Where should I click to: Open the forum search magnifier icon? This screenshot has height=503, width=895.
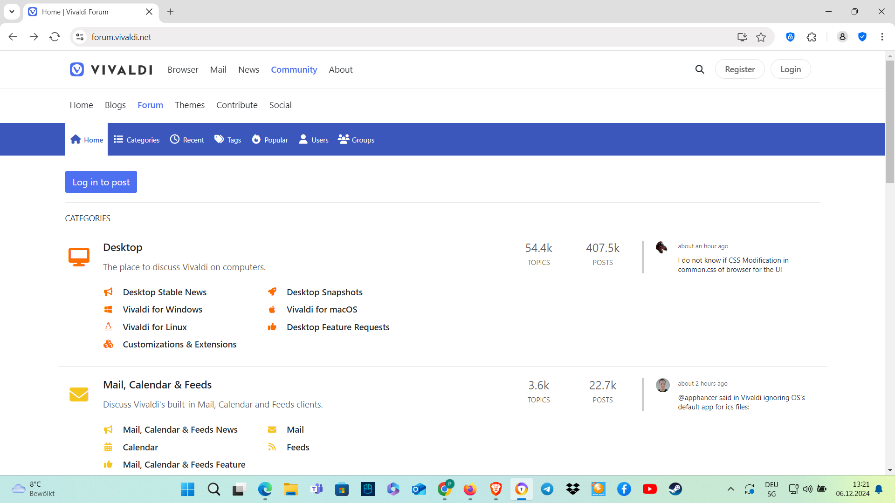click(x=700, y=69)
